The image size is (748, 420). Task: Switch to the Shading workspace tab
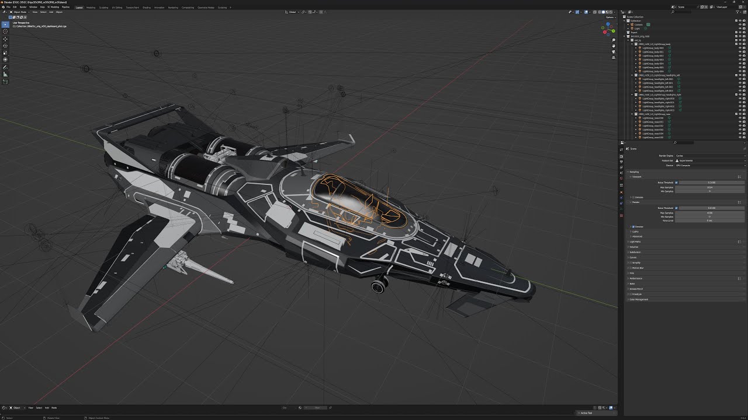click(x=147, y=8)
